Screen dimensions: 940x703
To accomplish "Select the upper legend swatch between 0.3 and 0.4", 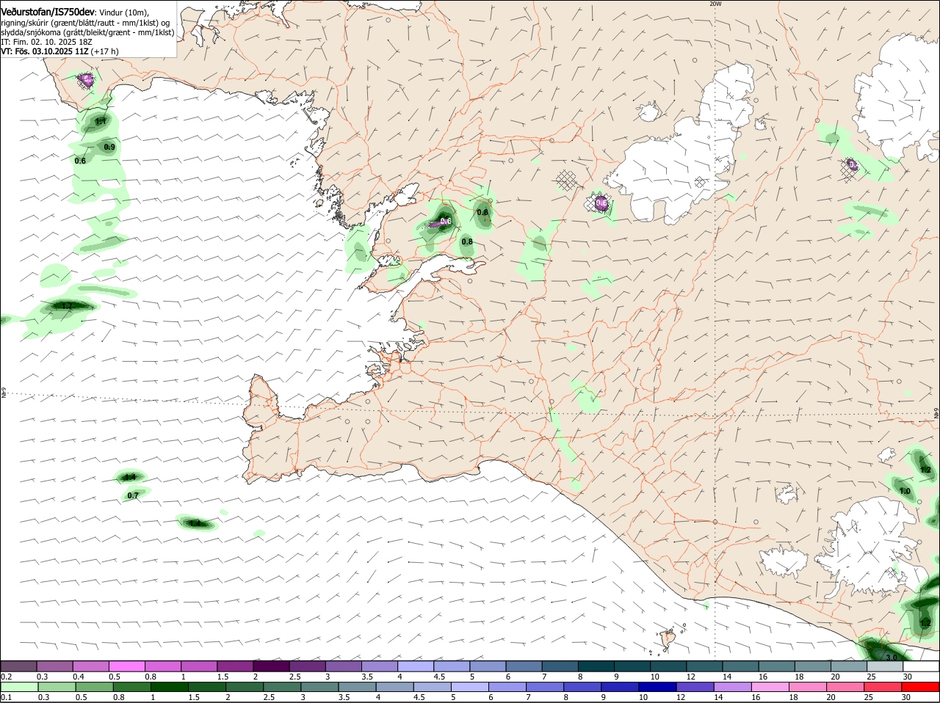I will pos(55,666).
